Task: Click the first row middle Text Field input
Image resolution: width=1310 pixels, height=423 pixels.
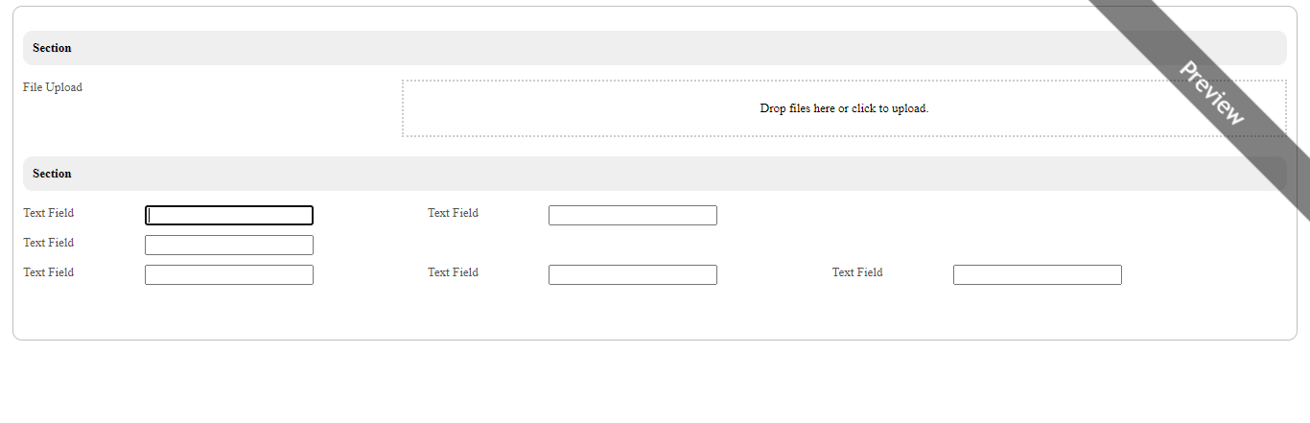Action: tap(632, 216)
